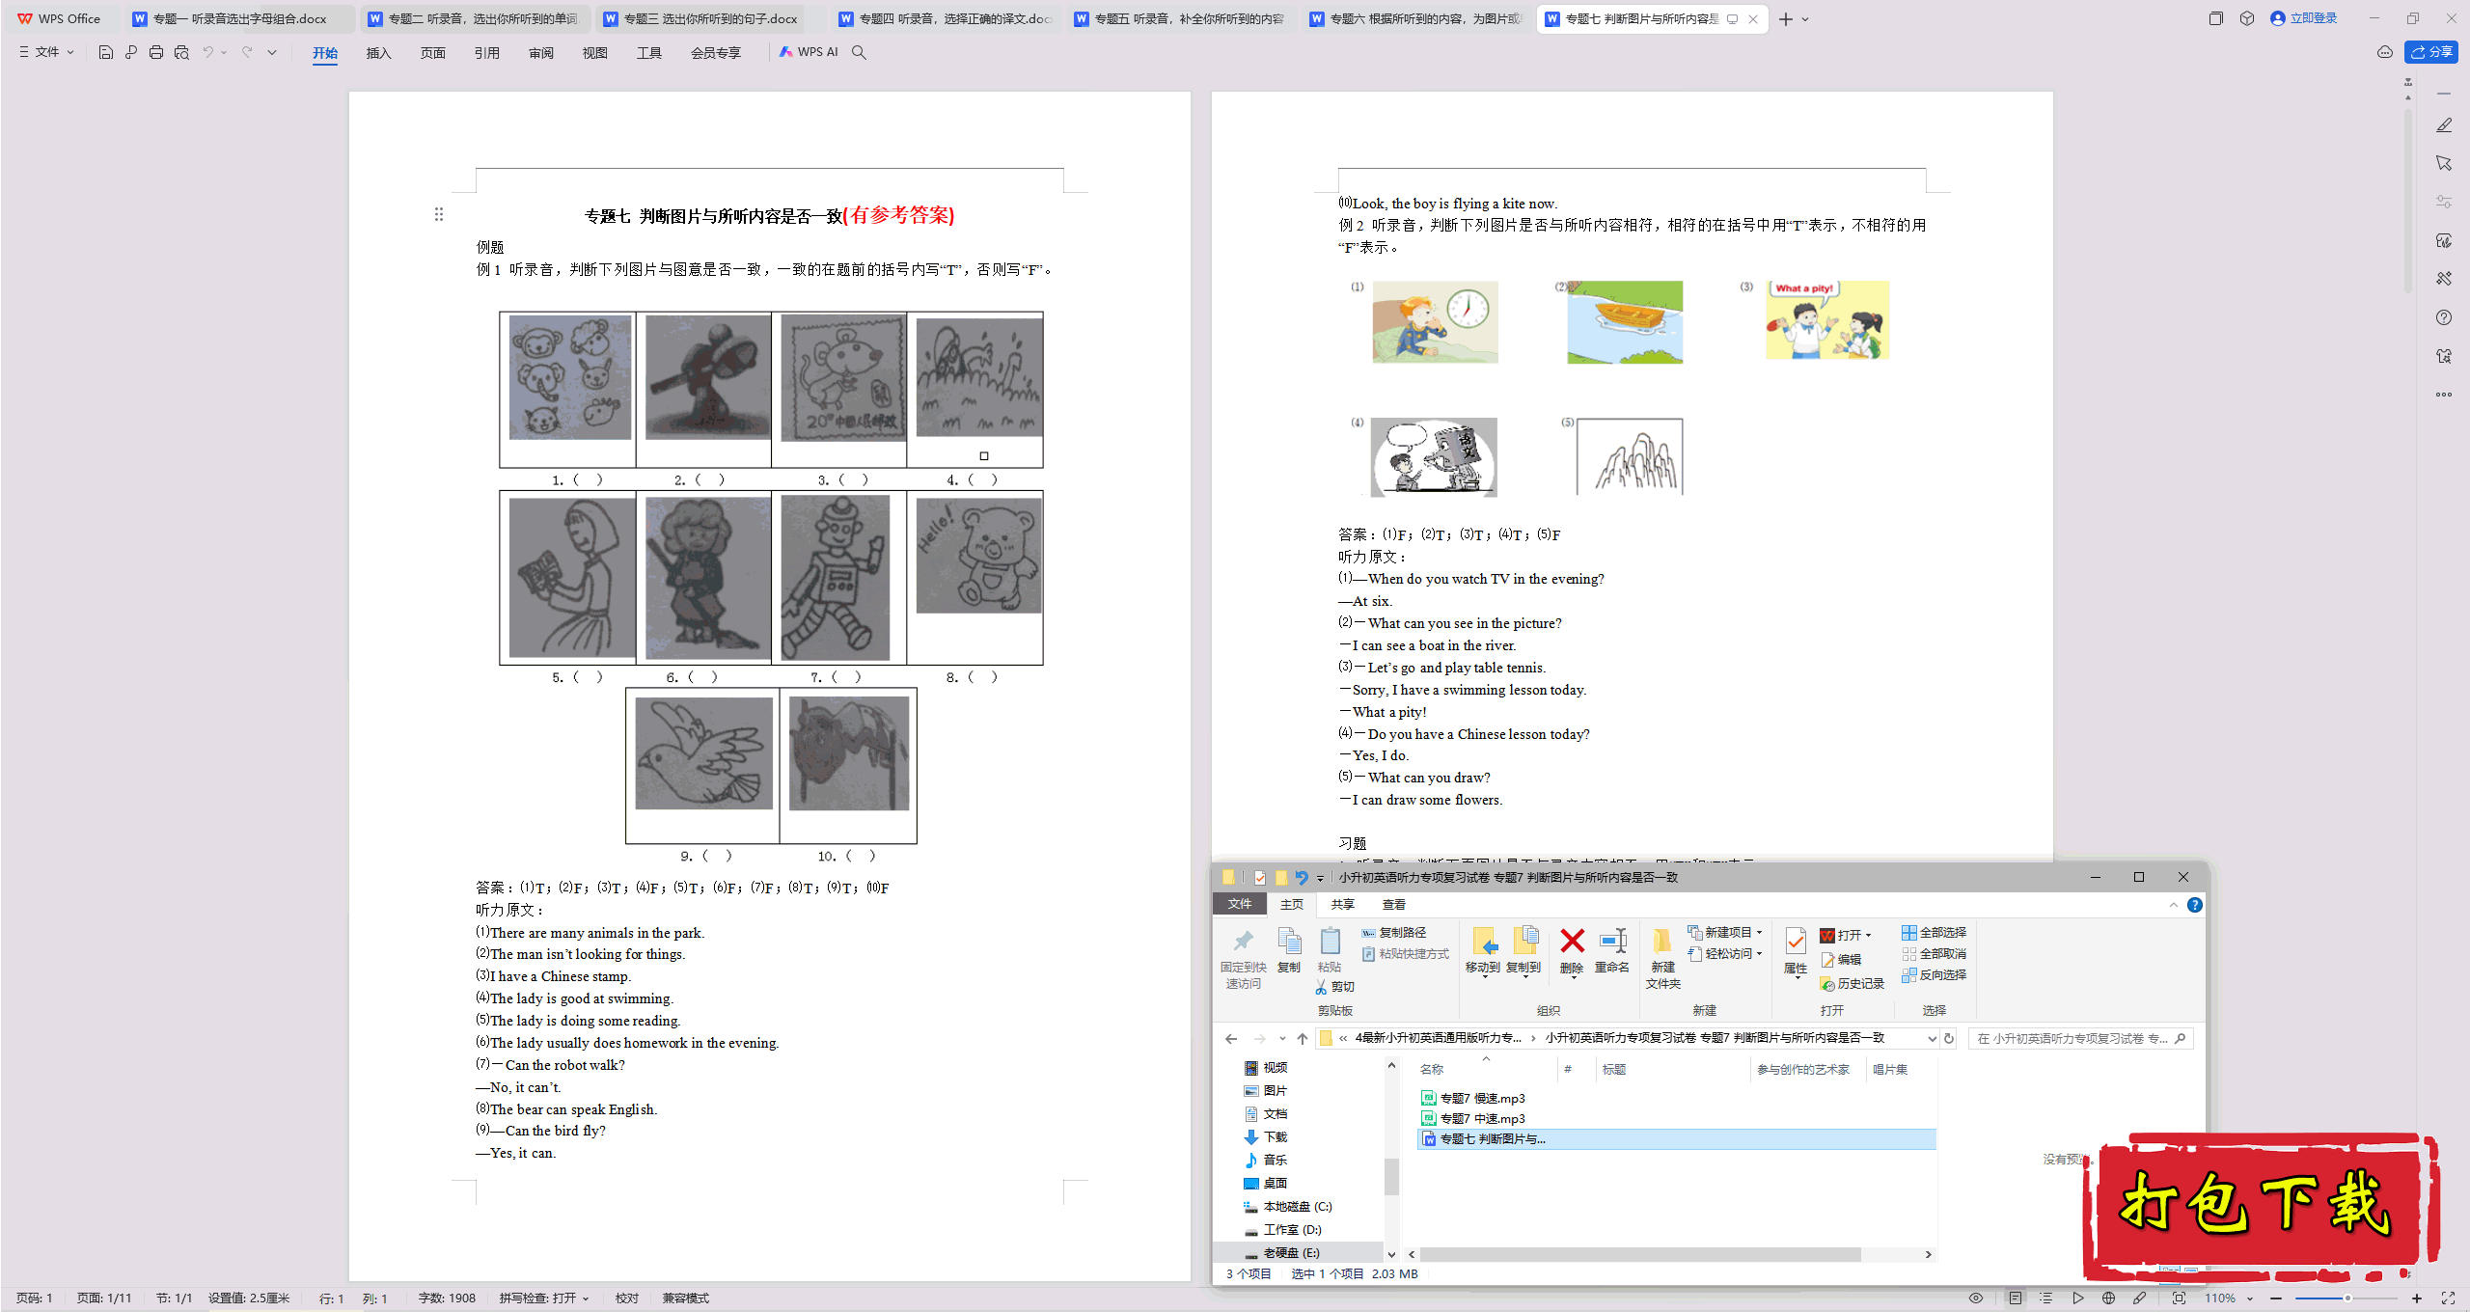Viewport: 2470px width, 1312px height.
Task: Open the 文件 menu dropdown in WPS
Action: 46,52
